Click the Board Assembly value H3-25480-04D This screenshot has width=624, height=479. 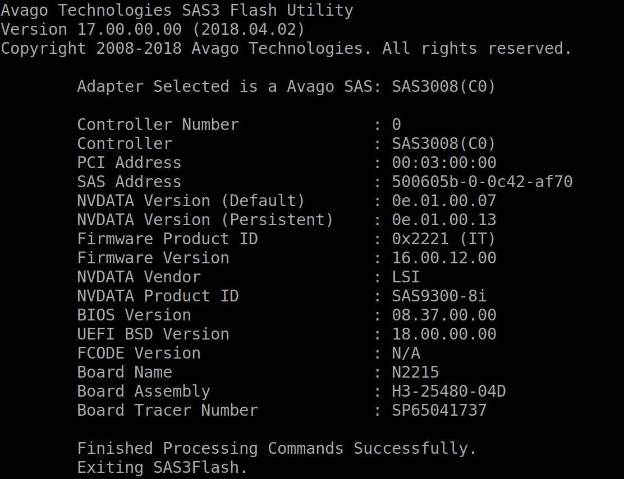tap(448, 391)
